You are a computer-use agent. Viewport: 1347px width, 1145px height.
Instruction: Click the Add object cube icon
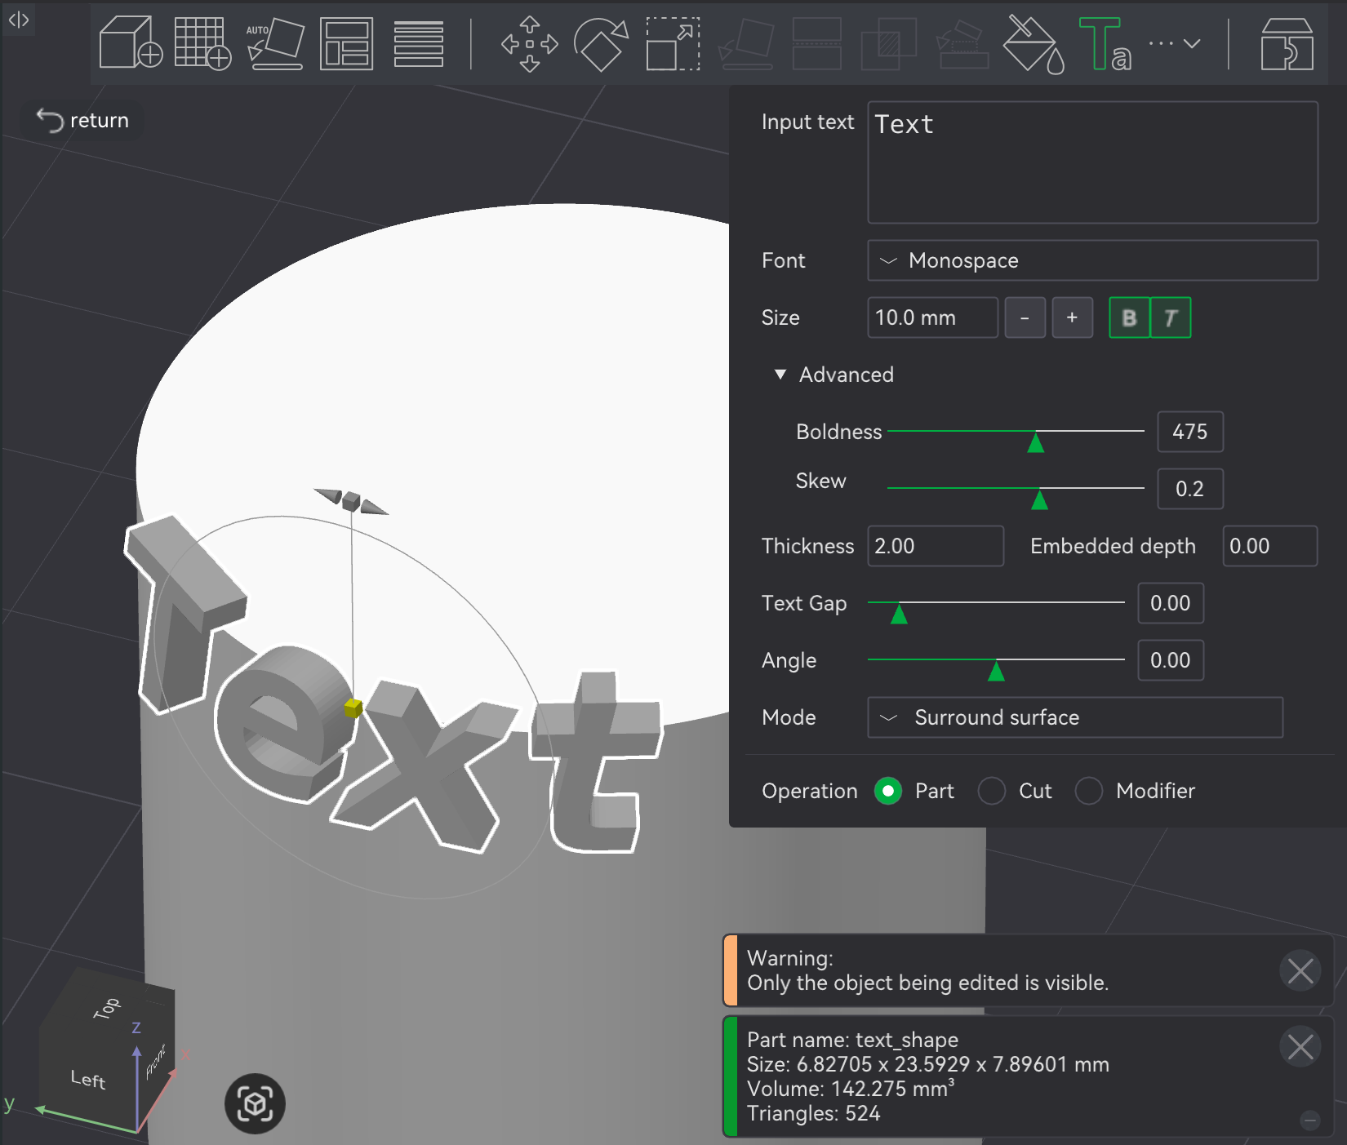coord(131,42)
